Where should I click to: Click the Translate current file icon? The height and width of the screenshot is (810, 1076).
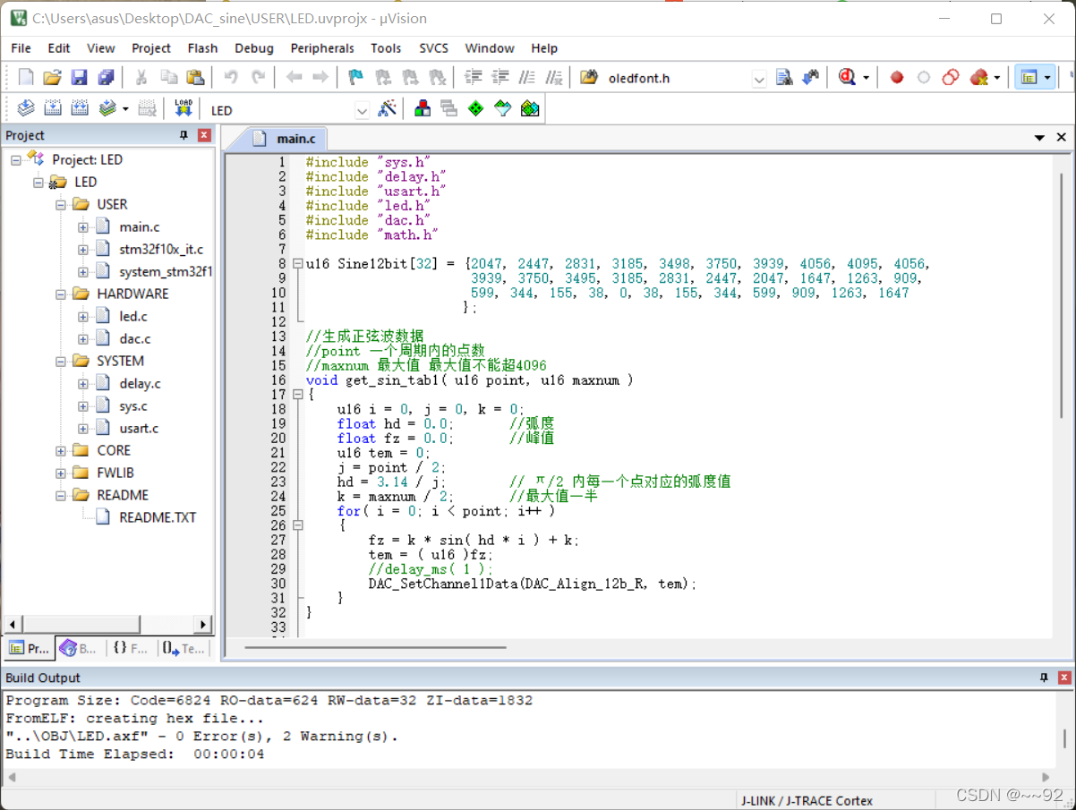tap(26, 109)
